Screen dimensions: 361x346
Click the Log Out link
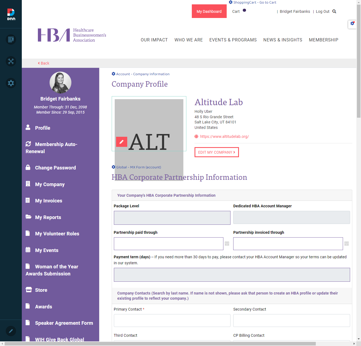click(323, 11)
